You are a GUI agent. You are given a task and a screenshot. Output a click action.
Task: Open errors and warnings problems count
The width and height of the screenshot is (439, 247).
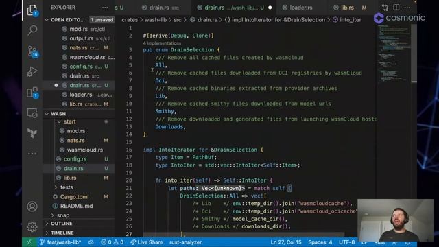(x=112, y=242)
